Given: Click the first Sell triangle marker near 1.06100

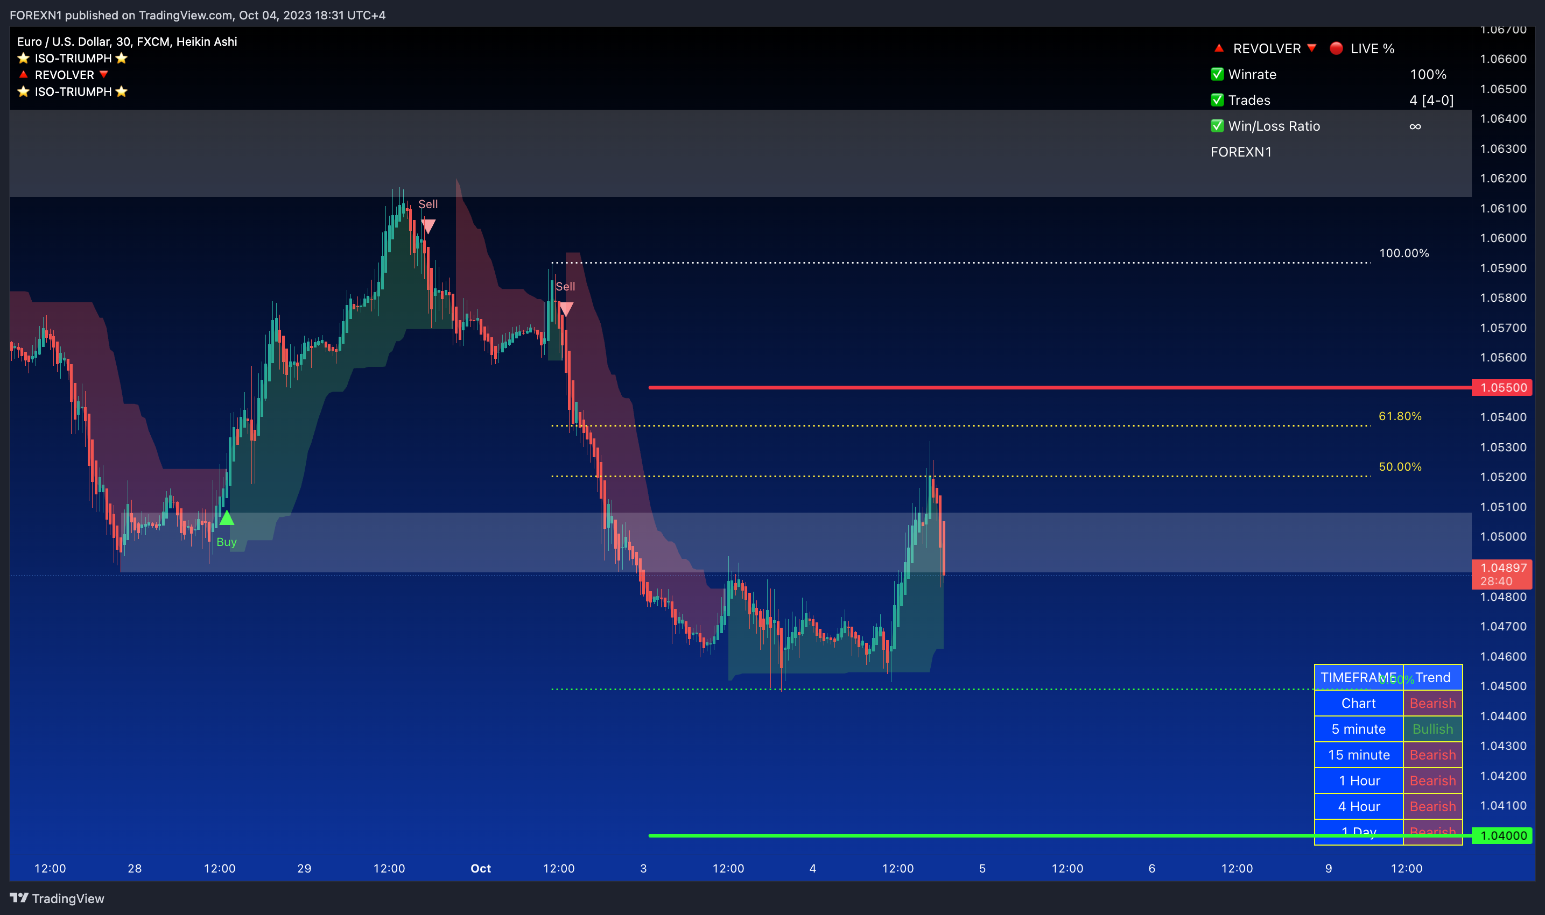Looking at the screenshot, I should pyautogui.click(x=428, y=226).
